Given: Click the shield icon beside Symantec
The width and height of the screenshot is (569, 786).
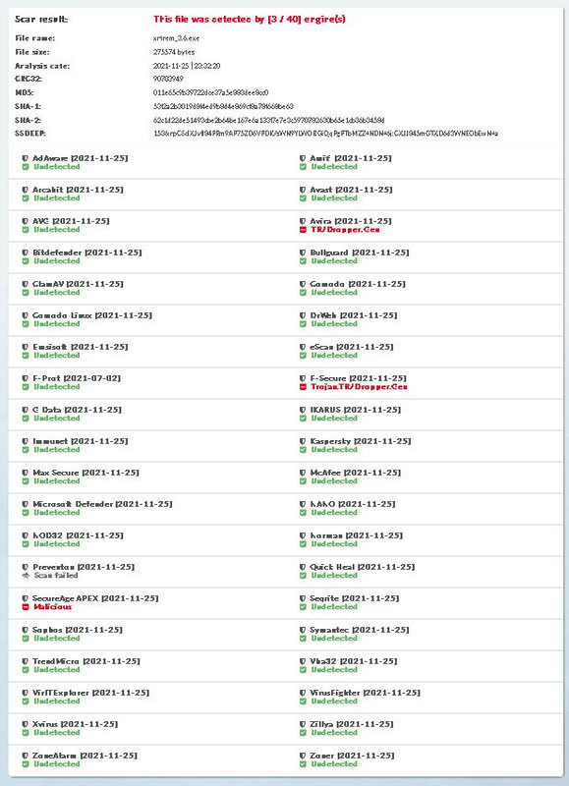Looking at the screenshot, I should click(x=303, y=630).
